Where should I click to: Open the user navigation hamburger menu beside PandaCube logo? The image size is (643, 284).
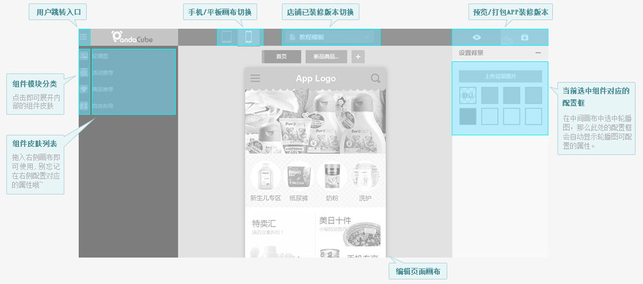(84, 37)
